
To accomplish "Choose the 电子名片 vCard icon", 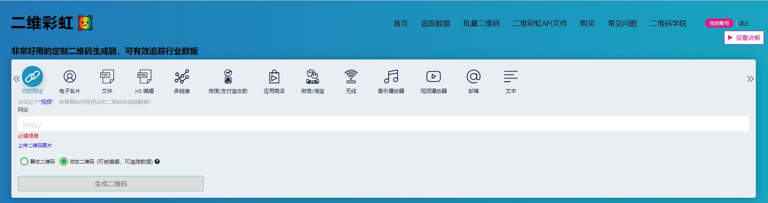I will [x=70, y=76].
